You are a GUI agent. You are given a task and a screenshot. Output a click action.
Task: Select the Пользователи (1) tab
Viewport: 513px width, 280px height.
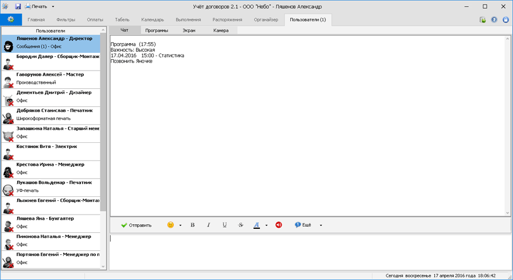(x=308, y=19)
